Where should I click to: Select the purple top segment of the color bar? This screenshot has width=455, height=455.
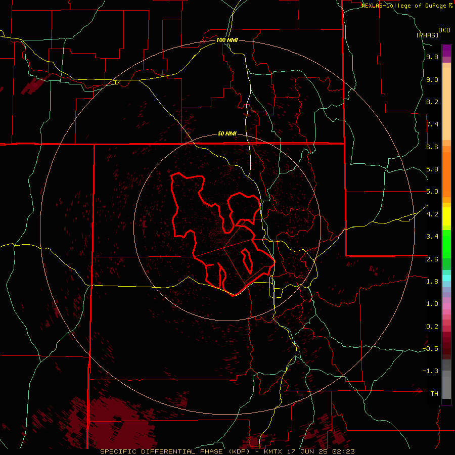coord(446,51)
